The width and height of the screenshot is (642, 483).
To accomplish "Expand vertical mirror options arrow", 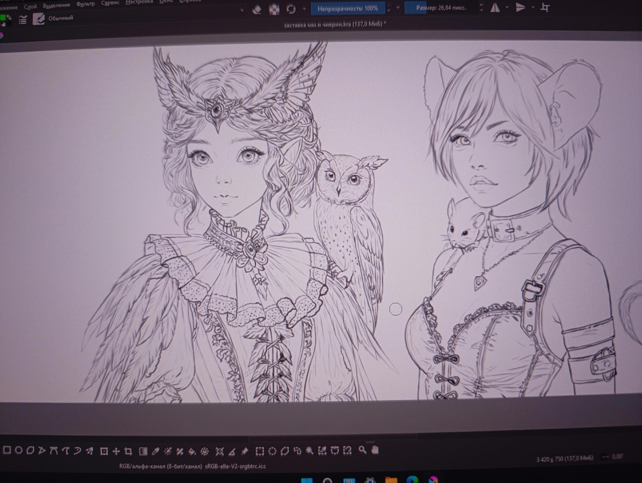I will coord(533,7).
